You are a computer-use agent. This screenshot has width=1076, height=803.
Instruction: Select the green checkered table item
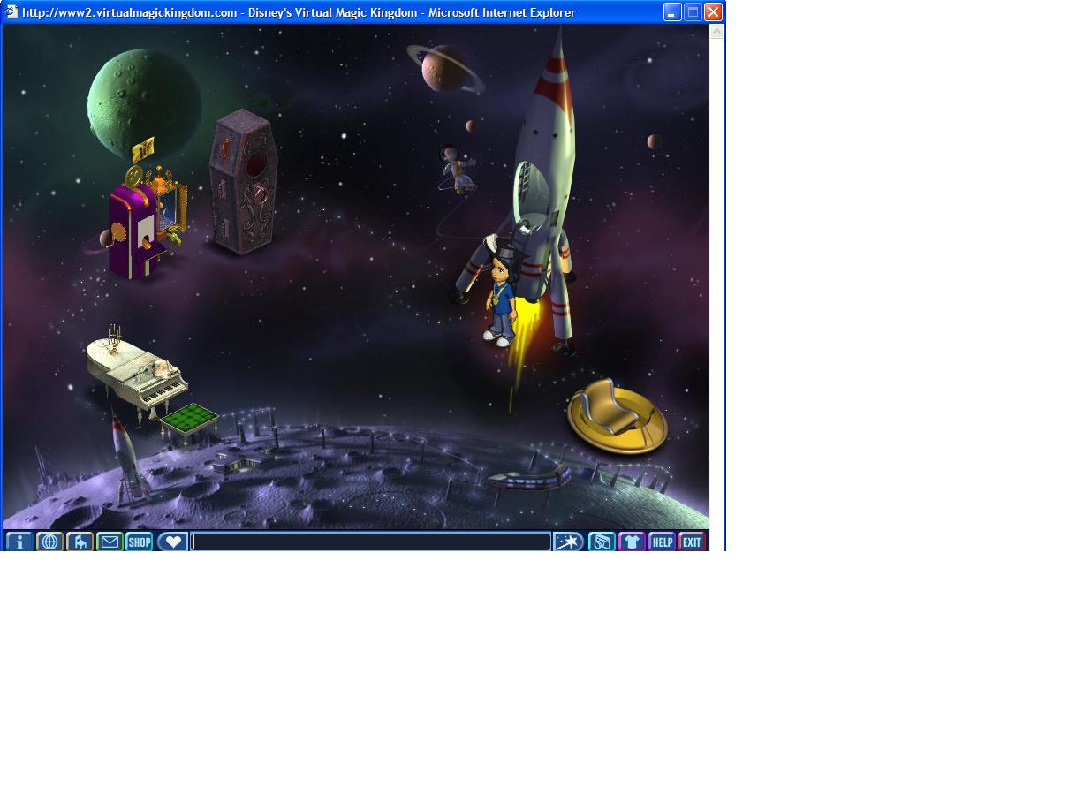[189, 418]
